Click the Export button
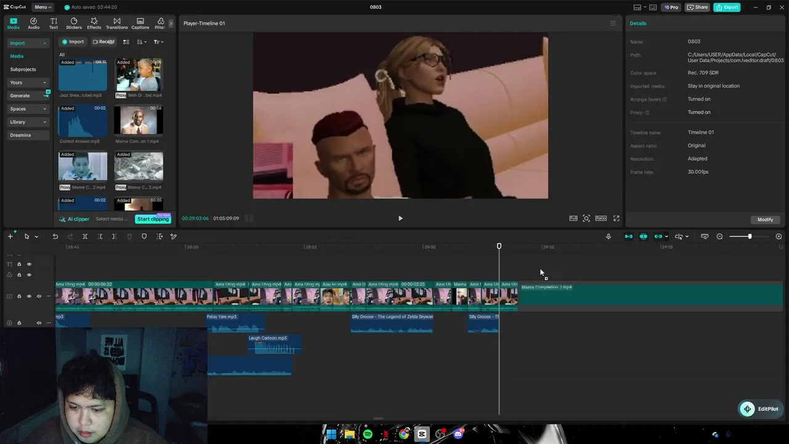 (x=727, y=7)
